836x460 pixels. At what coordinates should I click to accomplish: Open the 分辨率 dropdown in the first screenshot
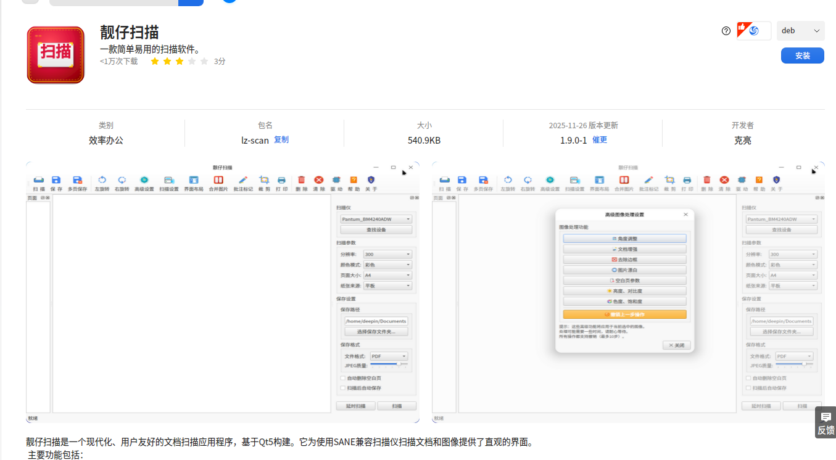[x=387, y=254]
